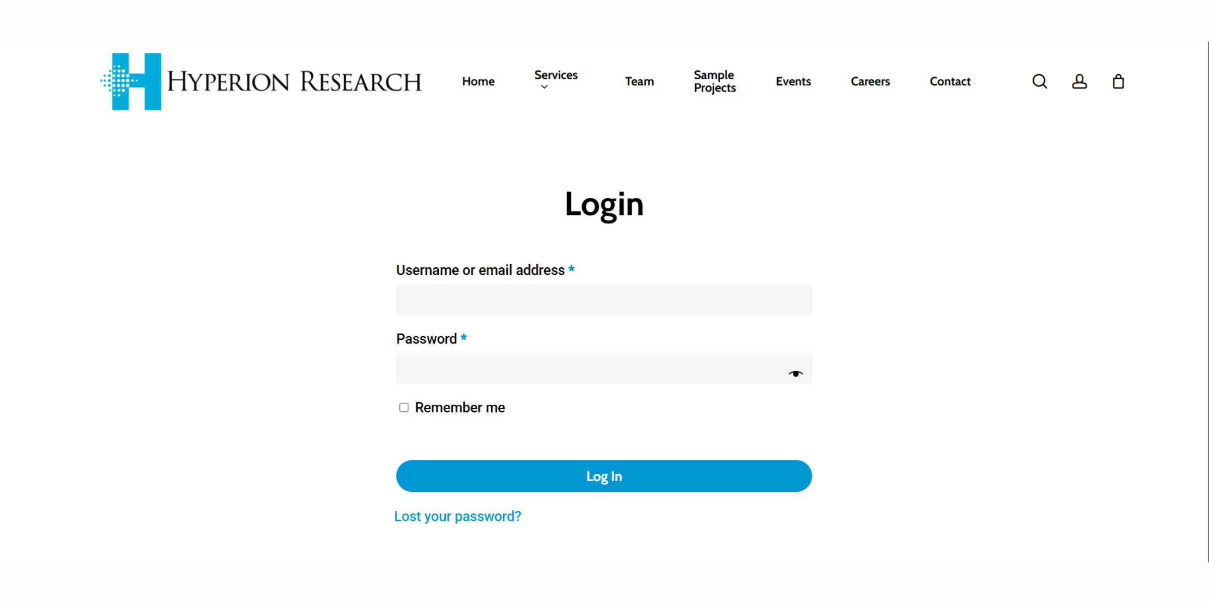The image size is (1209, 604).
Task: Open the shopping bag cart icon
Action: pyautogui.click(x=1118, y=81)
